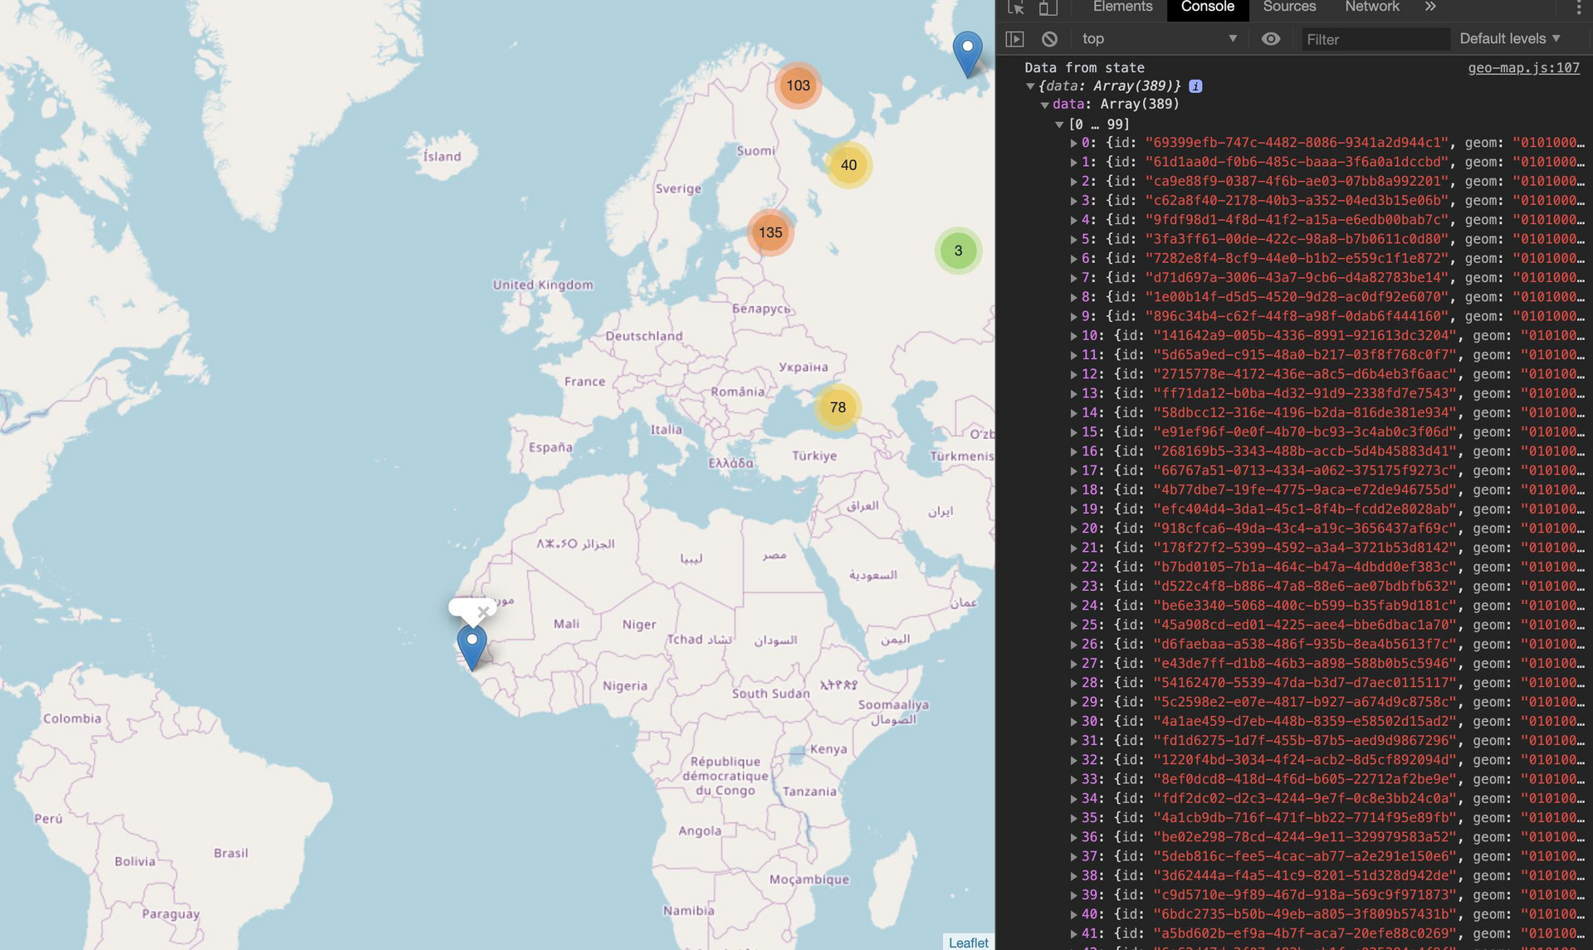Show more DevTools tabs via the chevron
1593x950 pixels.
[x=1430, y=7]
